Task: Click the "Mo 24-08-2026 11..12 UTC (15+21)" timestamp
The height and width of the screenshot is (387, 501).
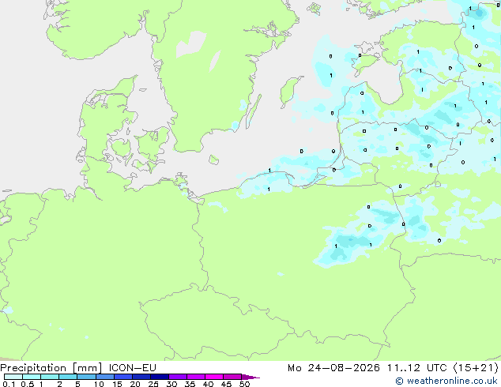Action: pos(393,368)
